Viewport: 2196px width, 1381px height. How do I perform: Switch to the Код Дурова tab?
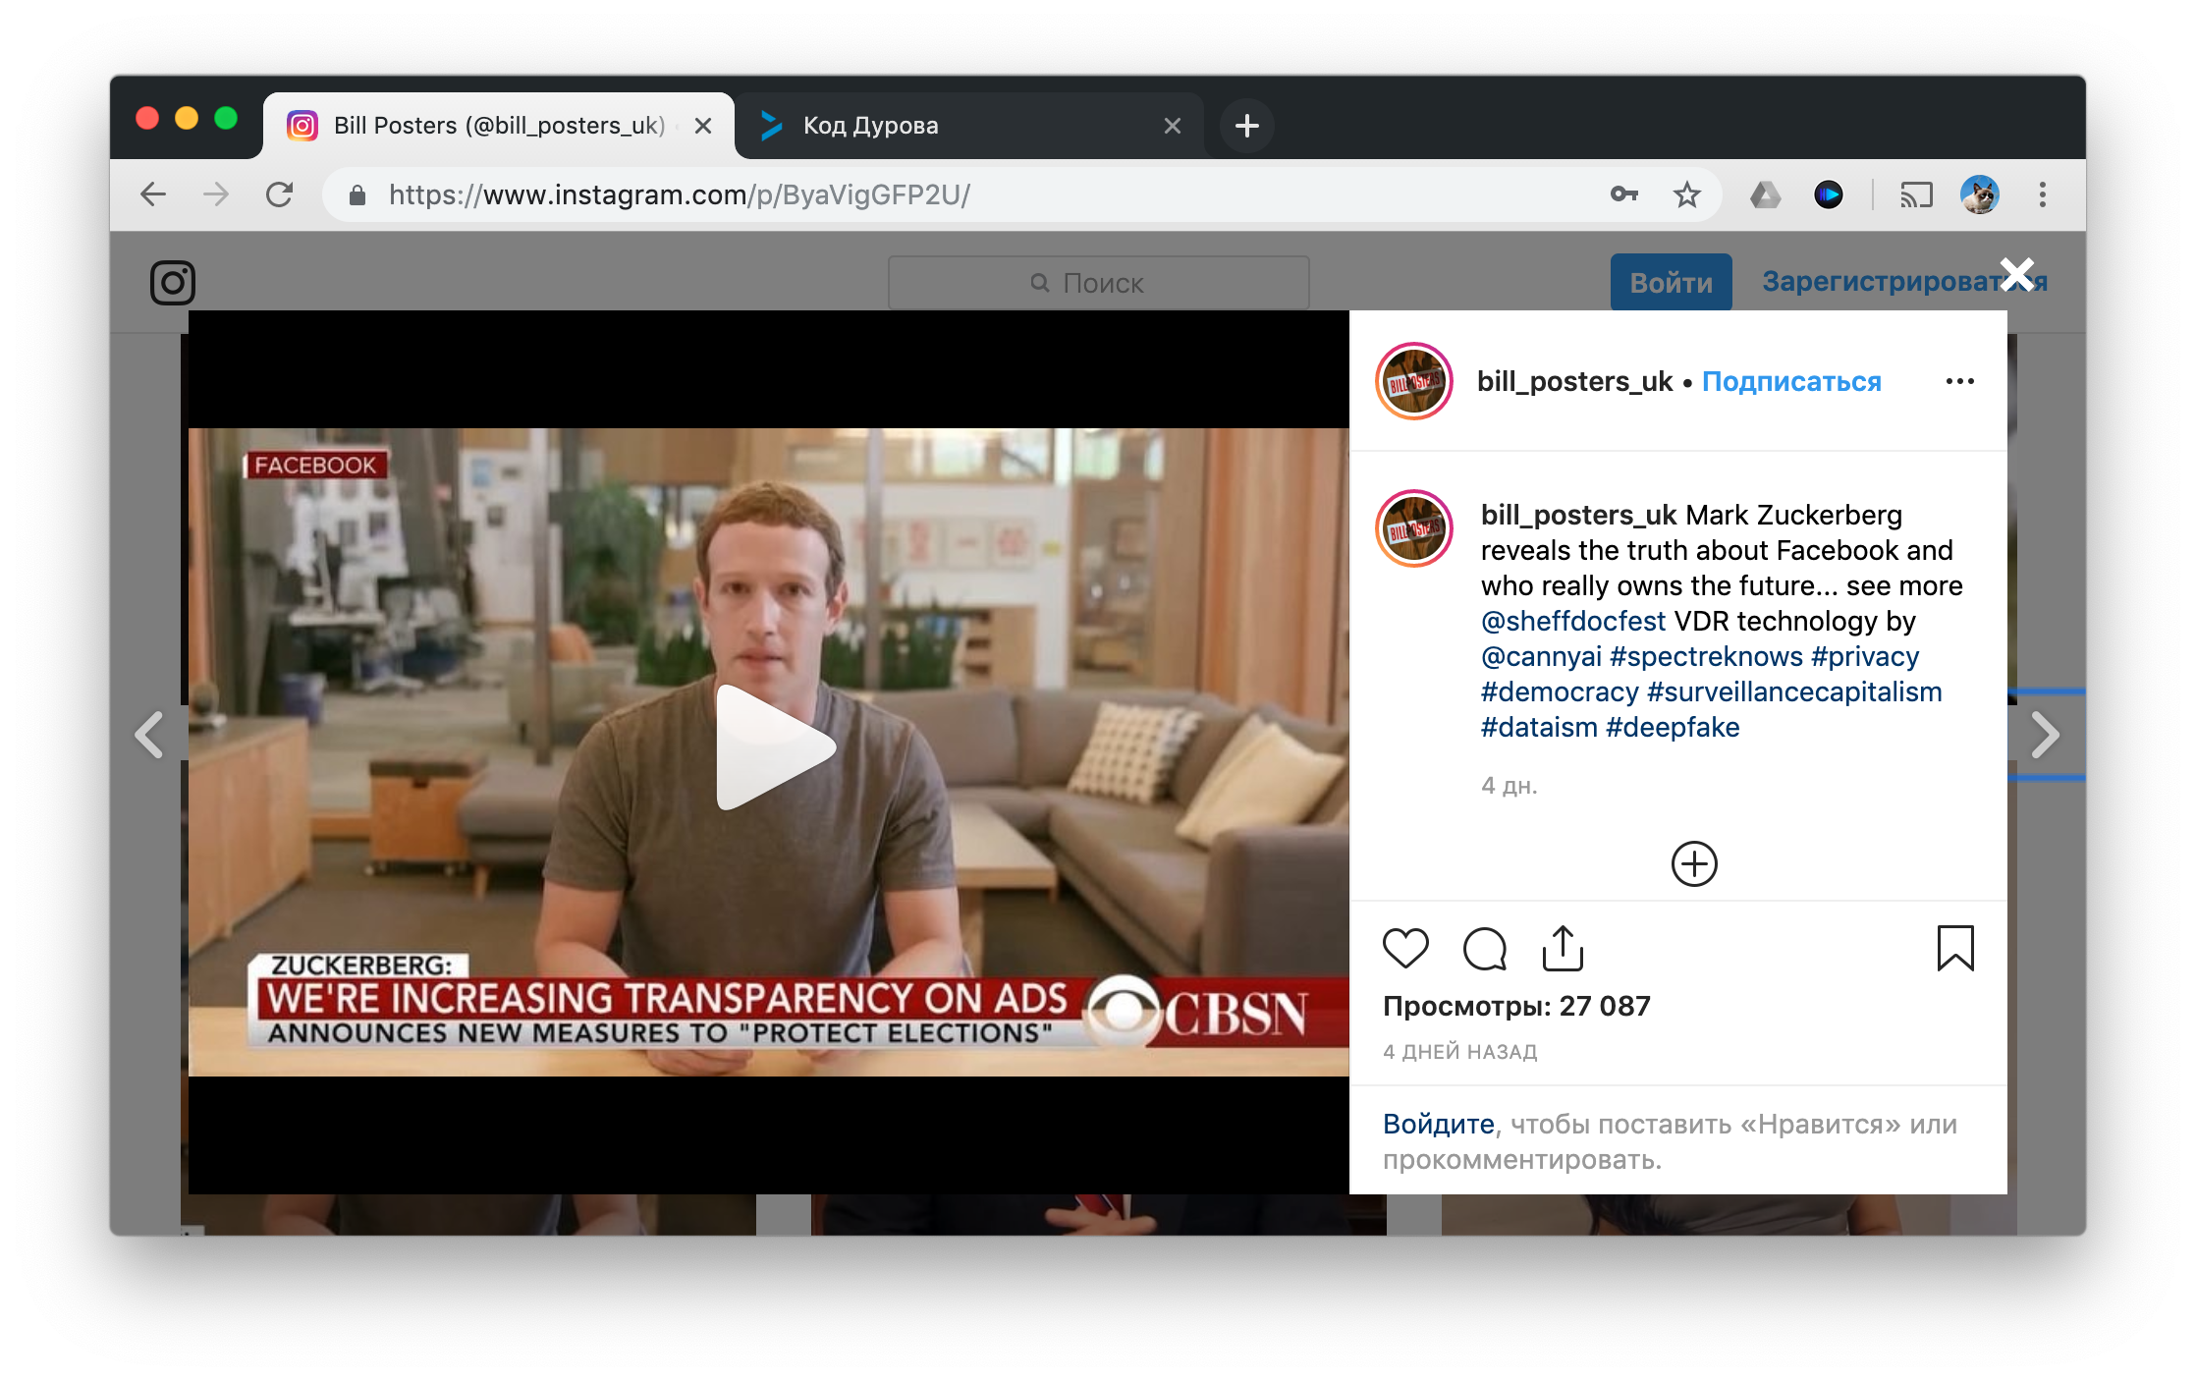[x=967, y=126]
